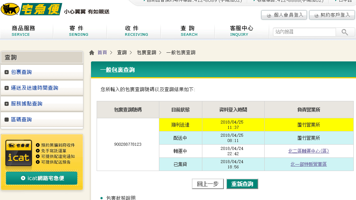
Task: Open the 客服中心 INQUIRY menu
Action: pos(241,31)
